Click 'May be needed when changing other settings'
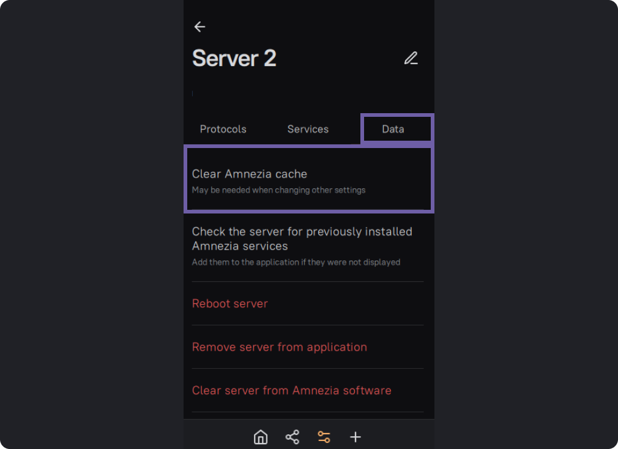The height and width of the screenshot is (449, 618). (x=278, y=190)
